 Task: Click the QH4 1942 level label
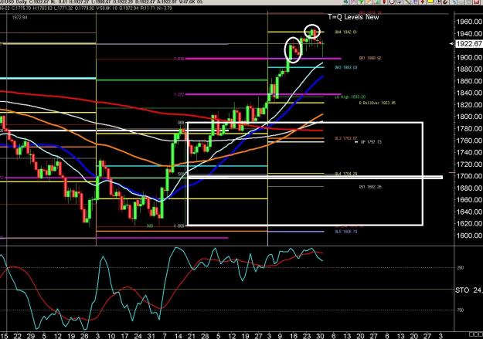click(x=346, y=32)
